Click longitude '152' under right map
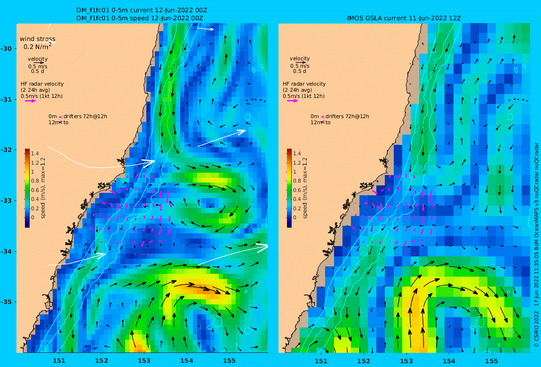The image size is (541, 367). click(364, 361)
